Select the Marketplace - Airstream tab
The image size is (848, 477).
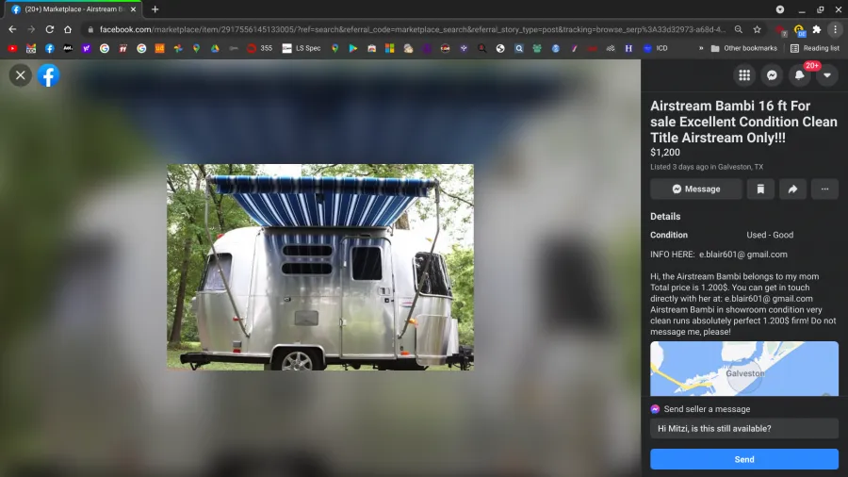tap(73, 9)
